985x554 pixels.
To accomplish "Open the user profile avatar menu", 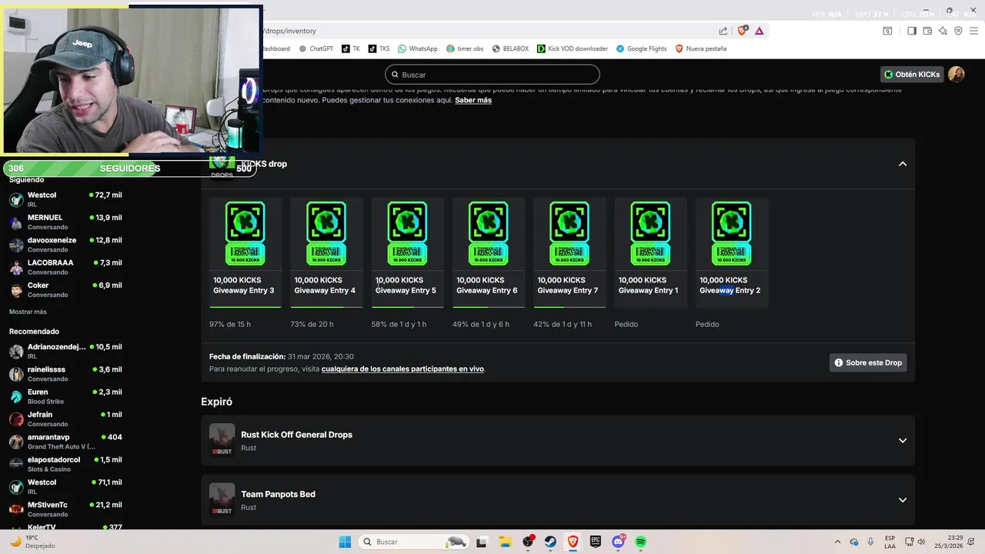I will coord(957,75).
